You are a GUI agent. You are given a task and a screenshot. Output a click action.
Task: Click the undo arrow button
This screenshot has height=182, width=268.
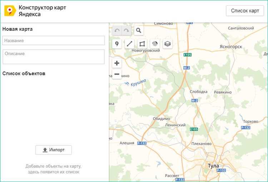[117, 31]
